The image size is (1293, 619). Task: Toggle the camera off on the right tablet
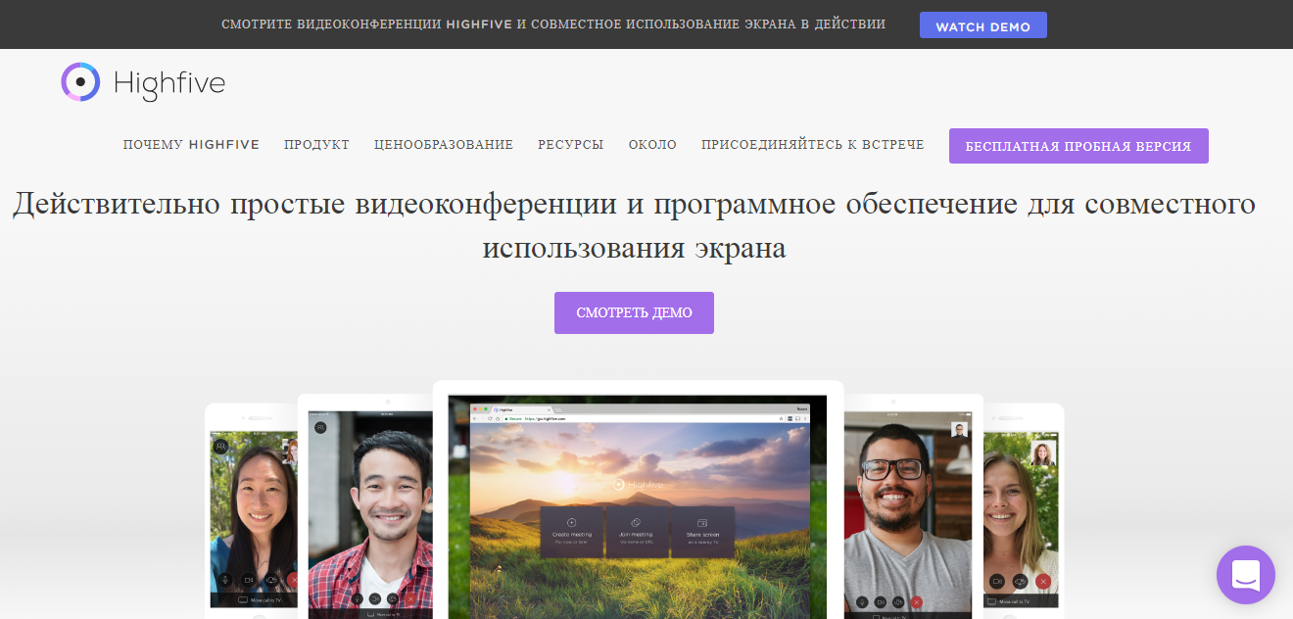pos(880,601)
